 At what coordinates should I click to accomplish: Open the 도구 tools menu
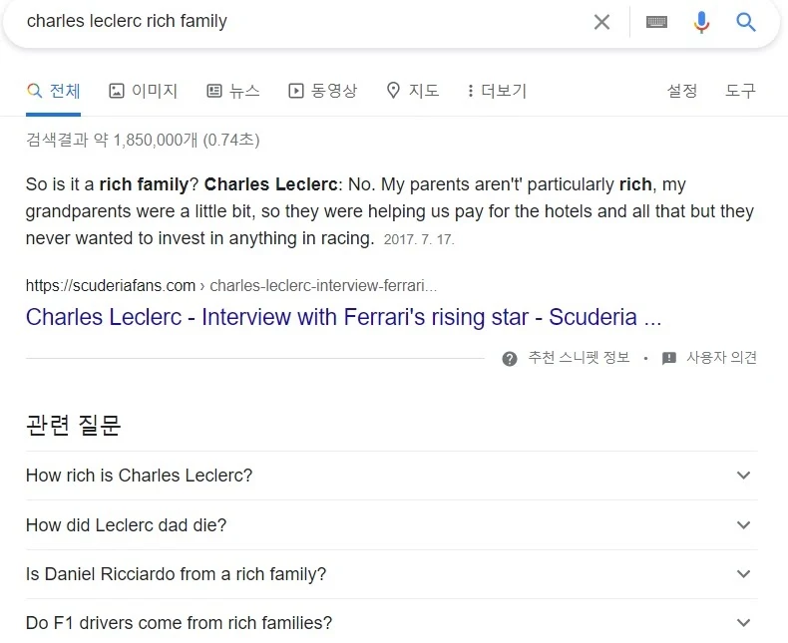pos(740,91)
